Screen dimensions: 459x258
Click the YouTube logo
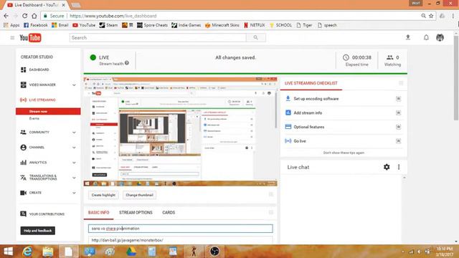pyautogui.click(x=30, y=38)
